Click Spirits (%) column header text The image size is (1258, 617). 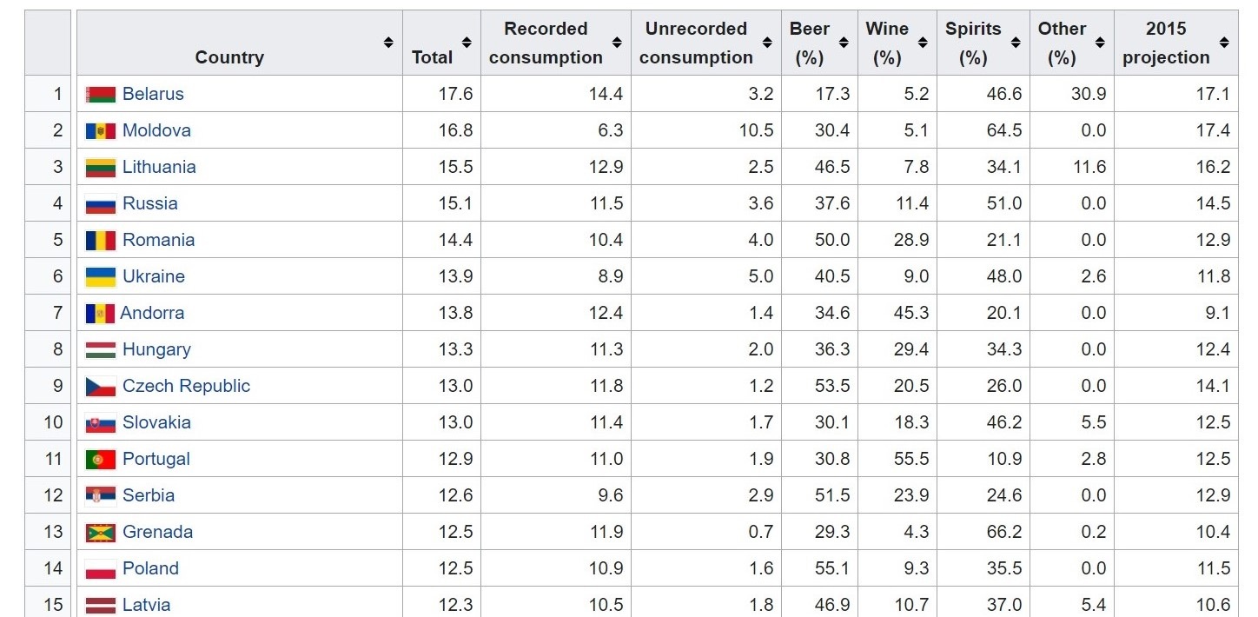(x=973, y=43)
